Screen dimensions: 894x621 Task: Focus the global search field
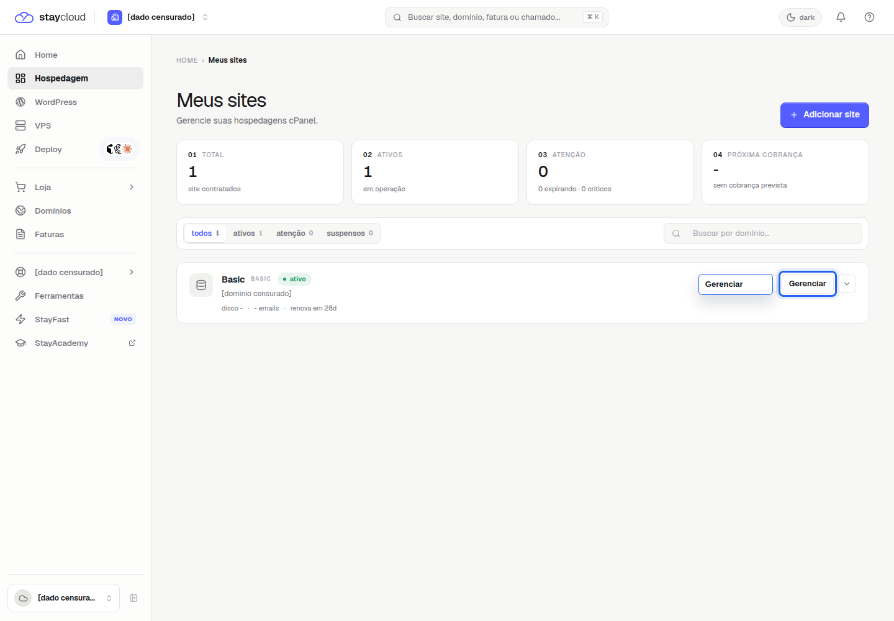[496, 17]
